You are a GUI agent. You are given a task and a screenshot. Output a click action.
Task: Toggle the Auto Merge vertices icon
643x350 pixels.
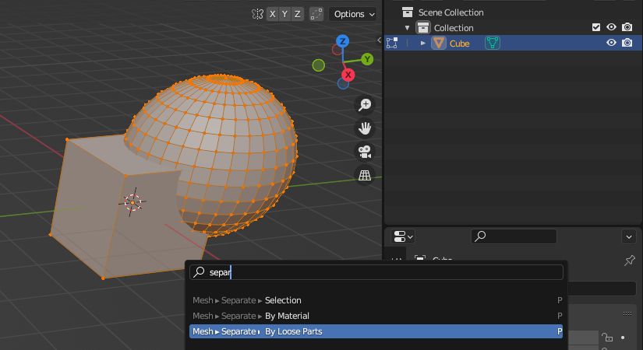click(316, 14)
